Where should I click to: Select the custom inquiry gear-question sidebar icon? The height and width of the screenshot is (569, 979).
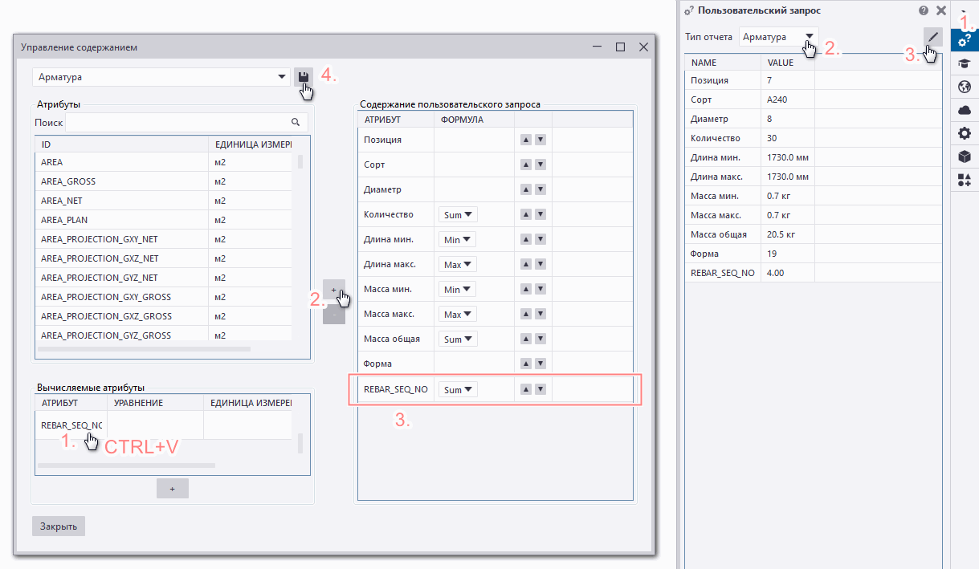click(965, 40)
